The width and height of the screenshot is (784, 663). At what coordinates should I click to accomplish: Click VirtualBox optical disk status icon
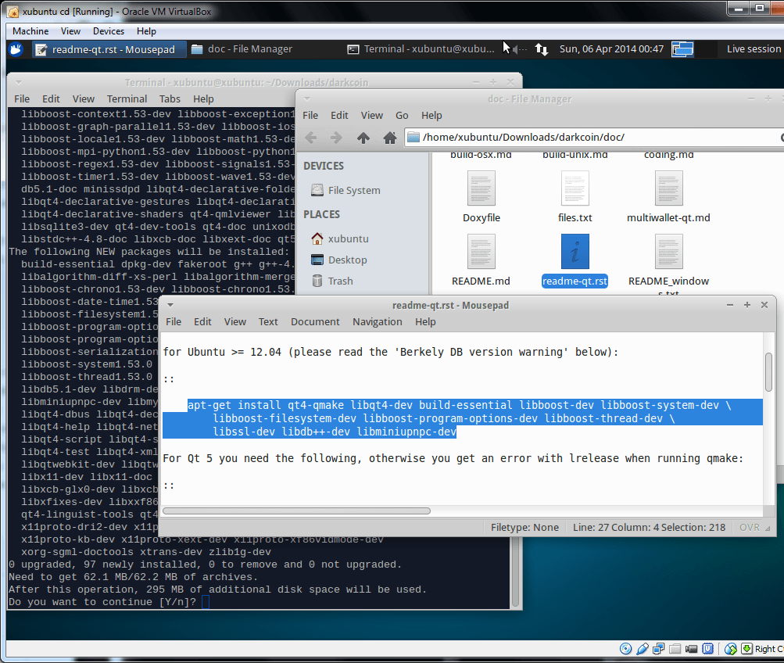coord(625,648)
